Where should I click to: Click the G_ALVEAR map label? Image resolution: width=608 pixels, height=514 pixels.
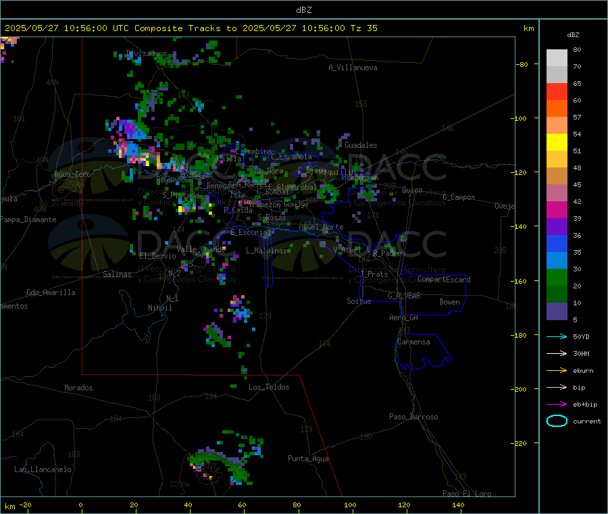click(404, 296)
